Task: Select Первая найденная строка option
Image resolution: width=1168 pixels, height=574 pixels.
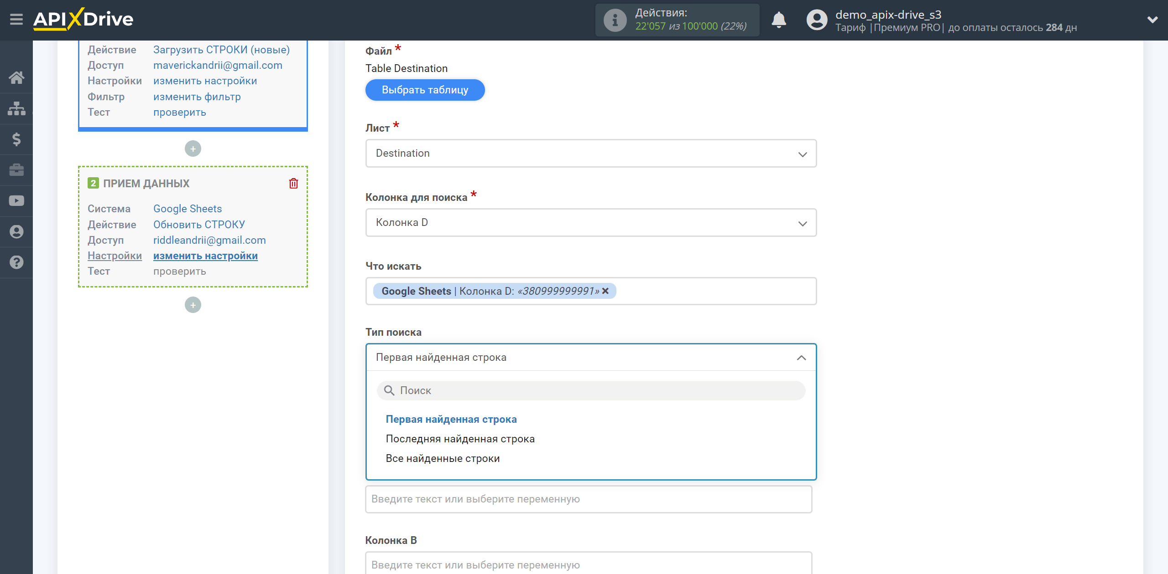Action: pos(451,419)
